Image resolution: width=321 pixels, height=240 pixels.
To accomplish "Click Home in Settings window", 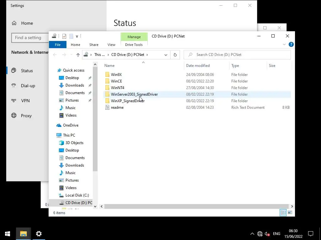I will click(x=23, y=23).
